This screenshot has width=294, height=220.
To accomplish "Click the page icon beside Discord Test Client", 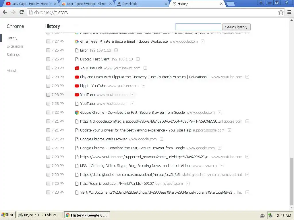I will (77, 59).
